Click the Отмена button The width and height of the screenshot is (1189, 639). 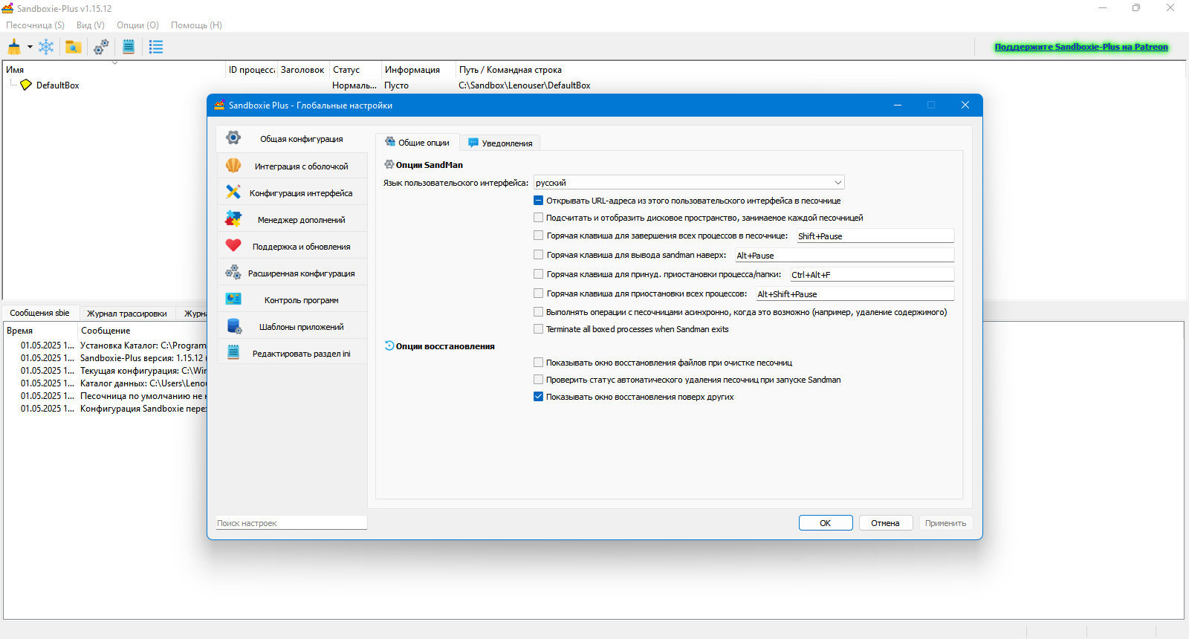click(885, 523)
